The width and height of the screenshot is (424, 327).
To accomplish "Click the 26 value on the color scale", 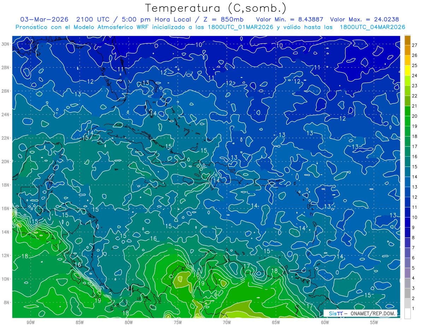I will [415, 55].
